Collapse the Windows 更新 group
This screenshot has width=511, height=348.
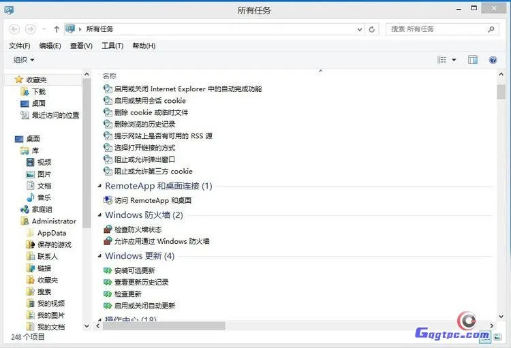point(99,256)
